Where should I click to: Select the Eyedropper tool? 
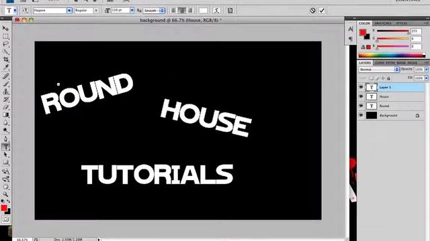pos(5,67)
